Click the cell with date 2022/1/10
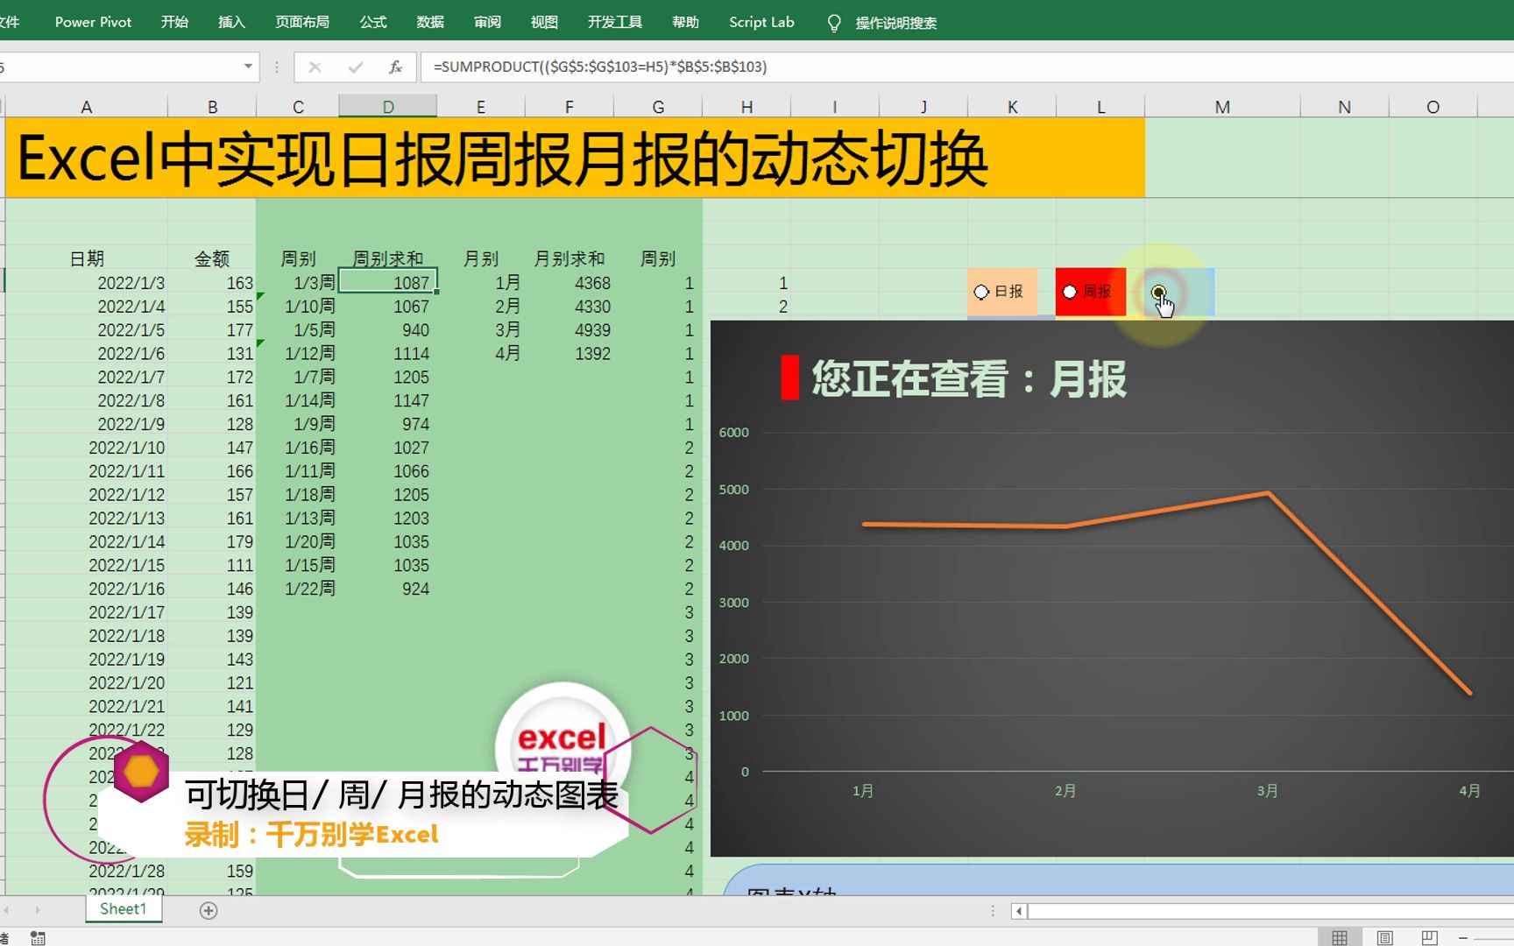 (x=87, y=448)
